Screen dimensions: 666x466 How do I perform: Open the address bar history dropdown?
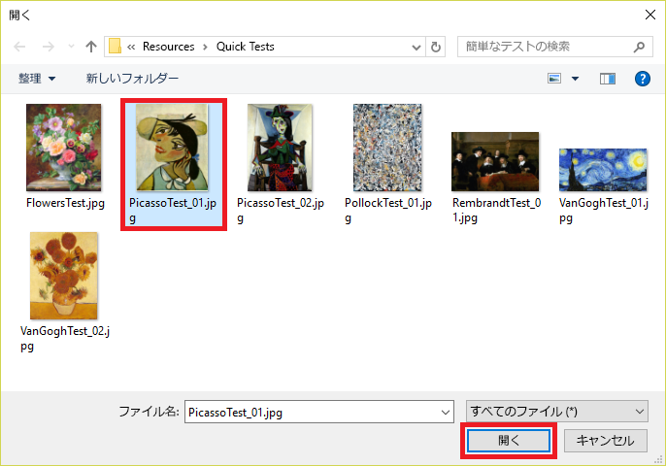[416, 47]
